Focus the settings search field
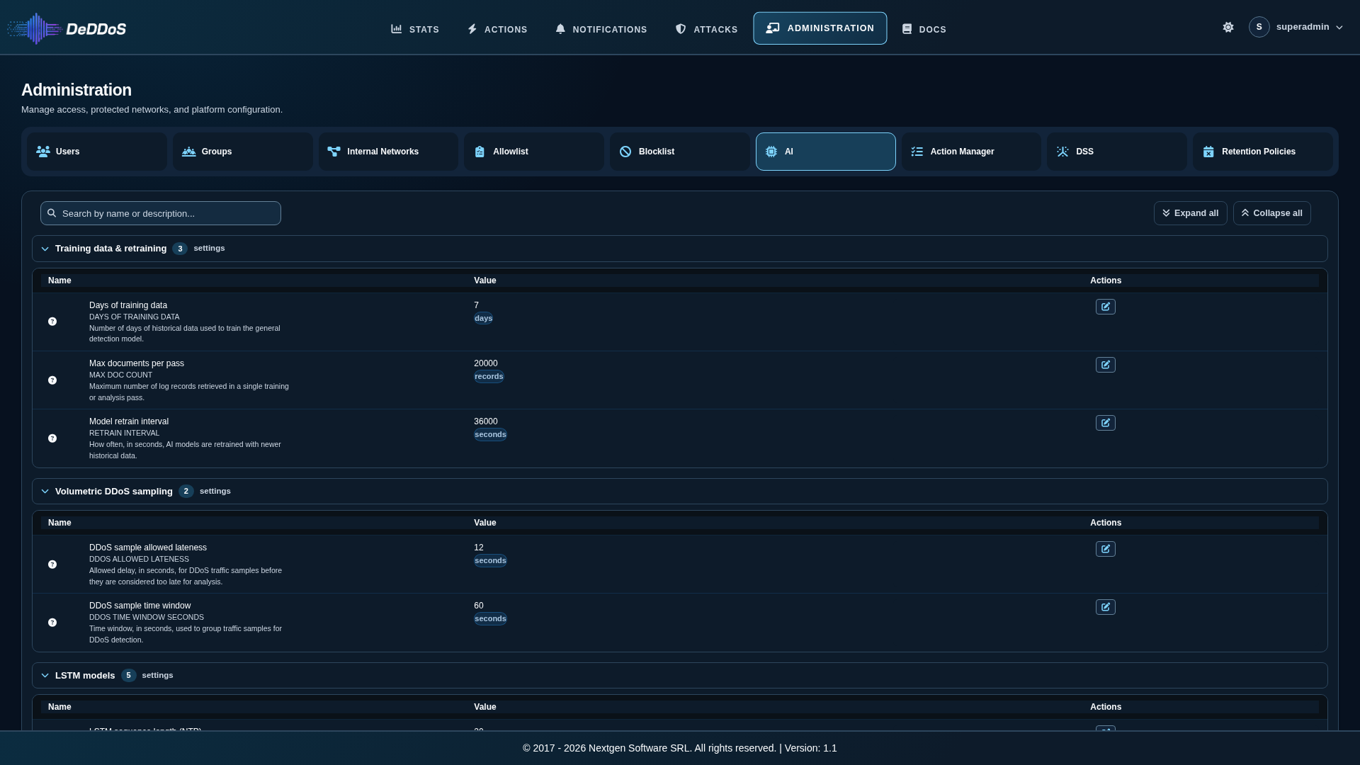This screenshot has width=1360, height=765. pyautogui.click(x=161, y=213)
